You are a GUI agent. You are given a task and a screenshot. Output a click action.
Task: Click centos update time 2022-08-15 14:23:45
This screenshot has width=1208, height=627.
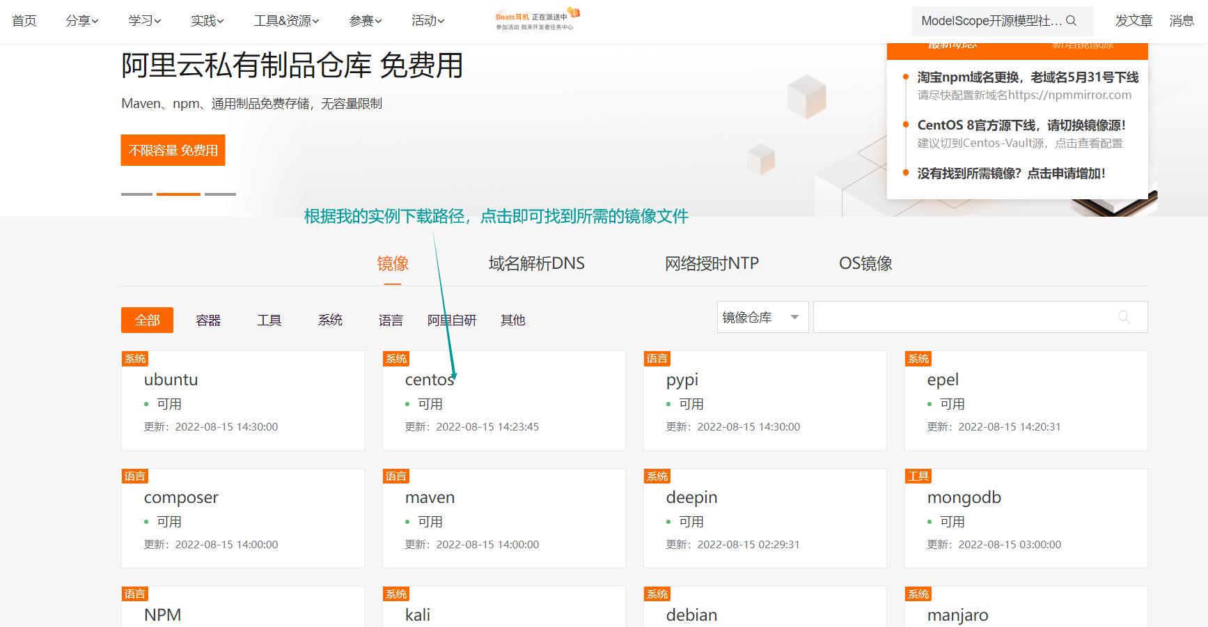point(472,427)
